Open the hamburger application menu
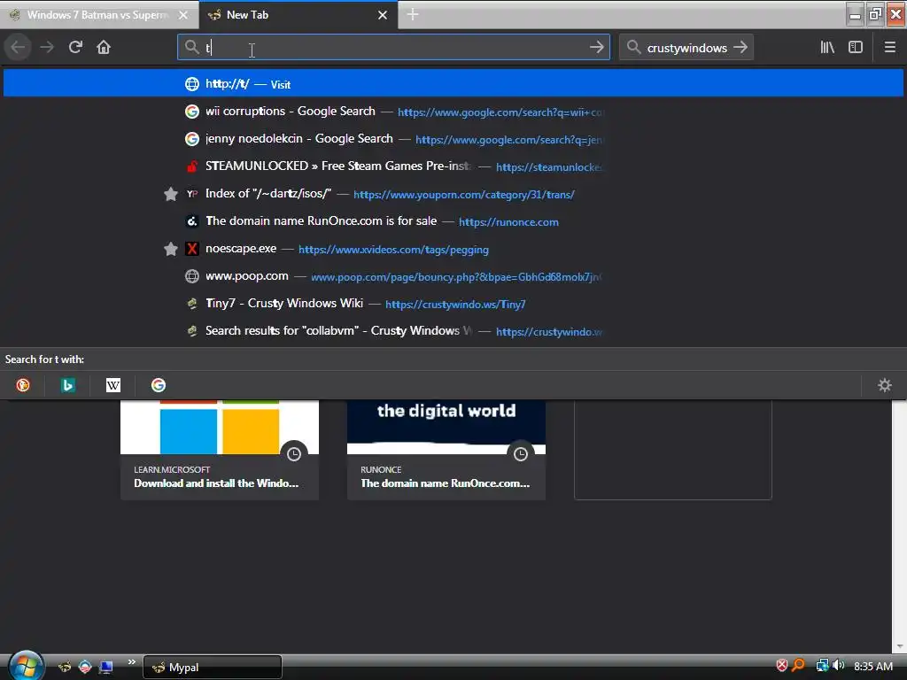The image size is (907, 680). [889, 48]
